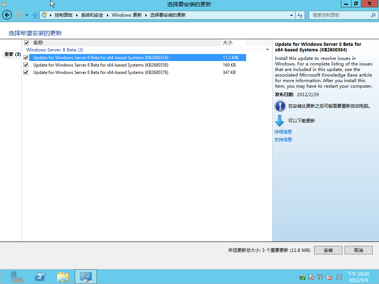Sort by the 名称 column header
The height and width of the screenshot is (284, 379).
tap(126, 43)
